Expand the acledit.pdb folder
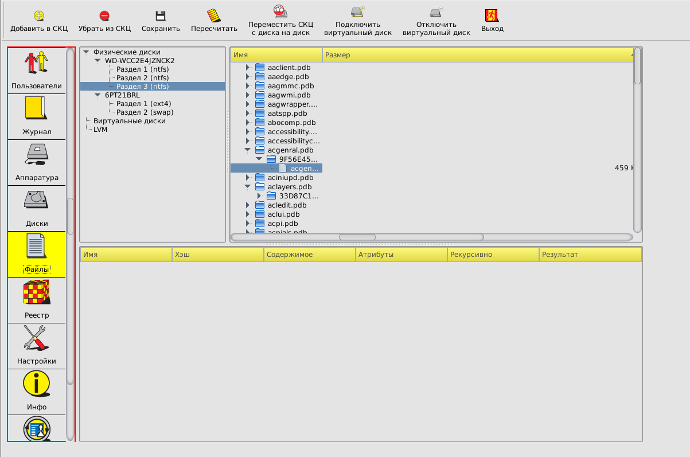This screenshot has width=690, height=457. 248,205
